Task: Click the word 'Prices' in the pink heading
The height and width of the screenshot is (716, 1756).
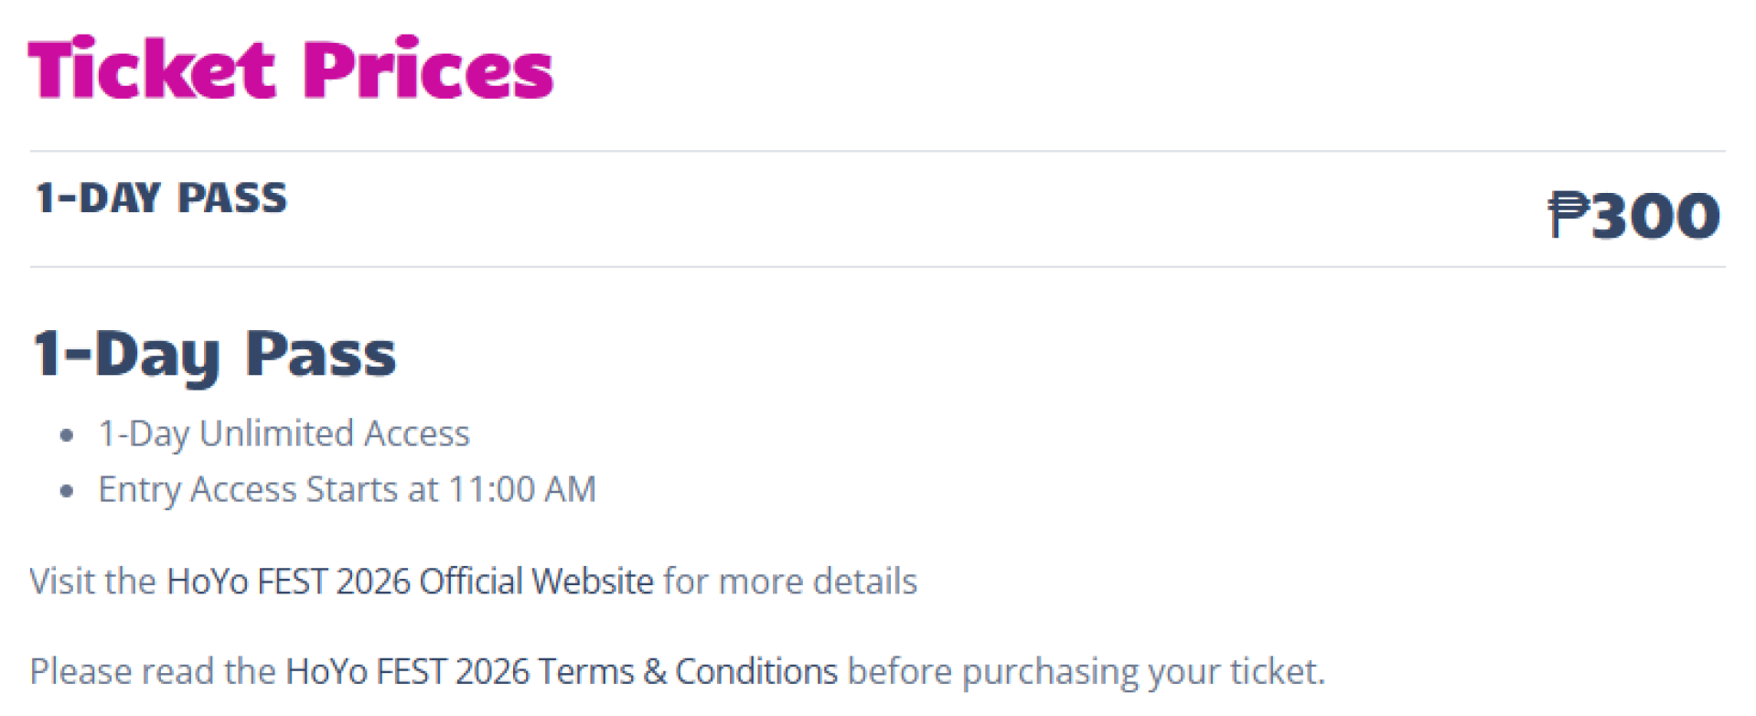Action: [427, 68]
